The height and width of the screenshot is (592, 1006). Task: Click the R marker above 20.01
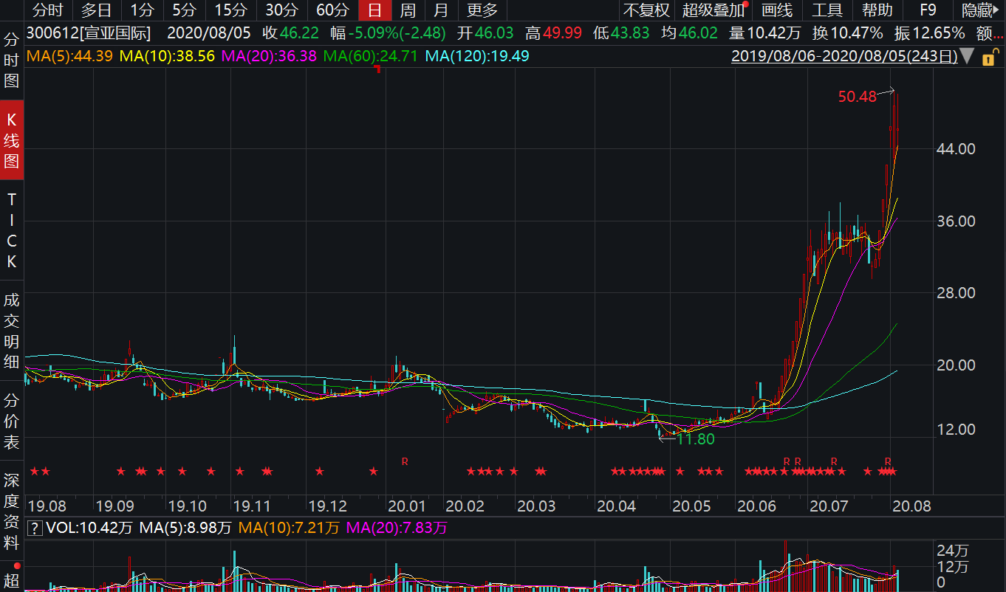click(405, 461)
